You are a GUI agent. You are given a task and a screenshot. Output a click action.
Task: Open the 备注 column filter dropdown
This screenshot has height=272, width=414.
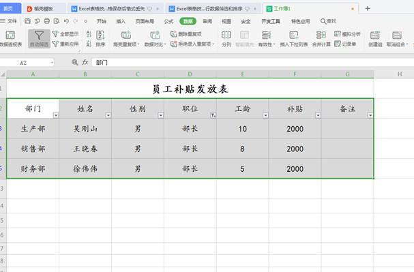370,115
